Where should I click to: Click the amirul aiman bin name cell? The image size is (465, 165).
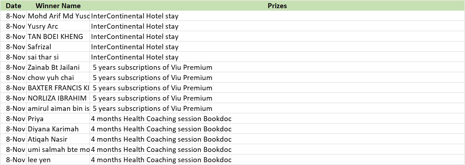pyautogui.click(x=58, y=108)
